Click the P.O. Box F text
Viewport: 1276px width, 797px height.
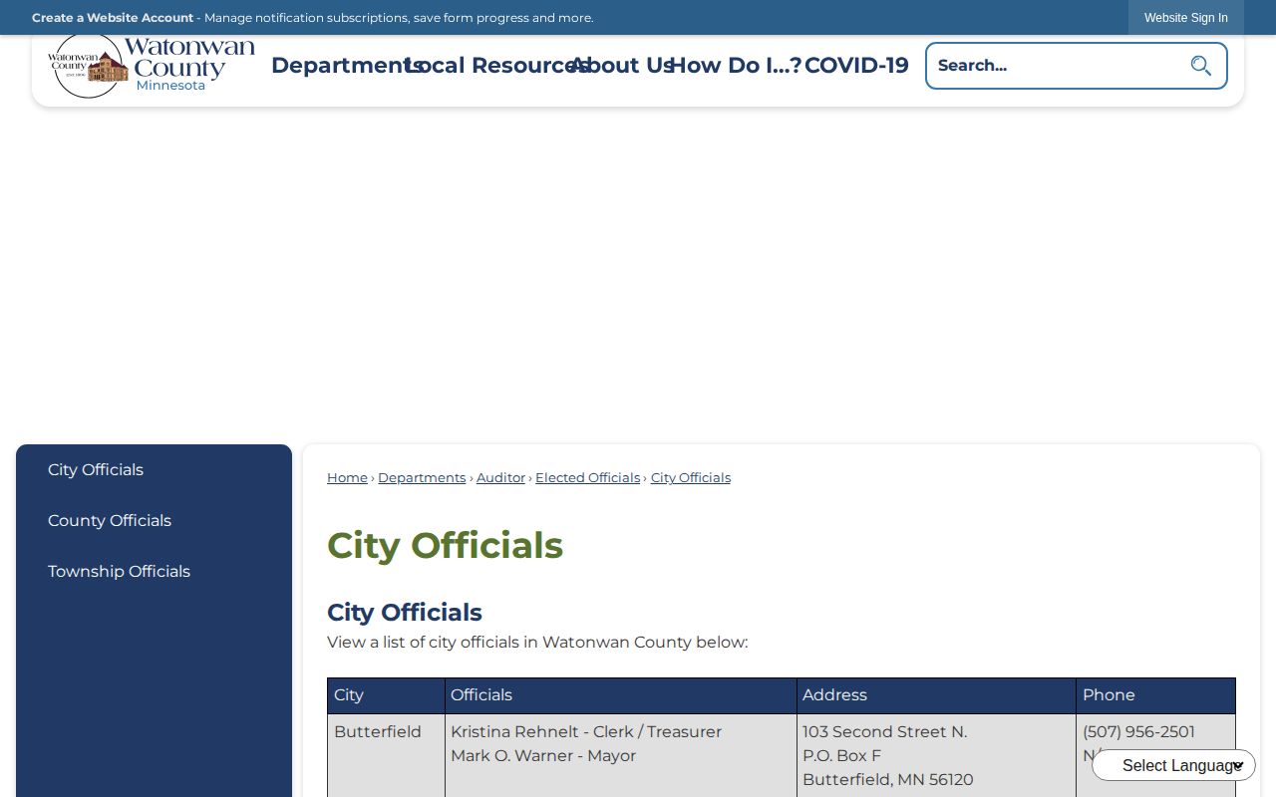click(841, 756)
